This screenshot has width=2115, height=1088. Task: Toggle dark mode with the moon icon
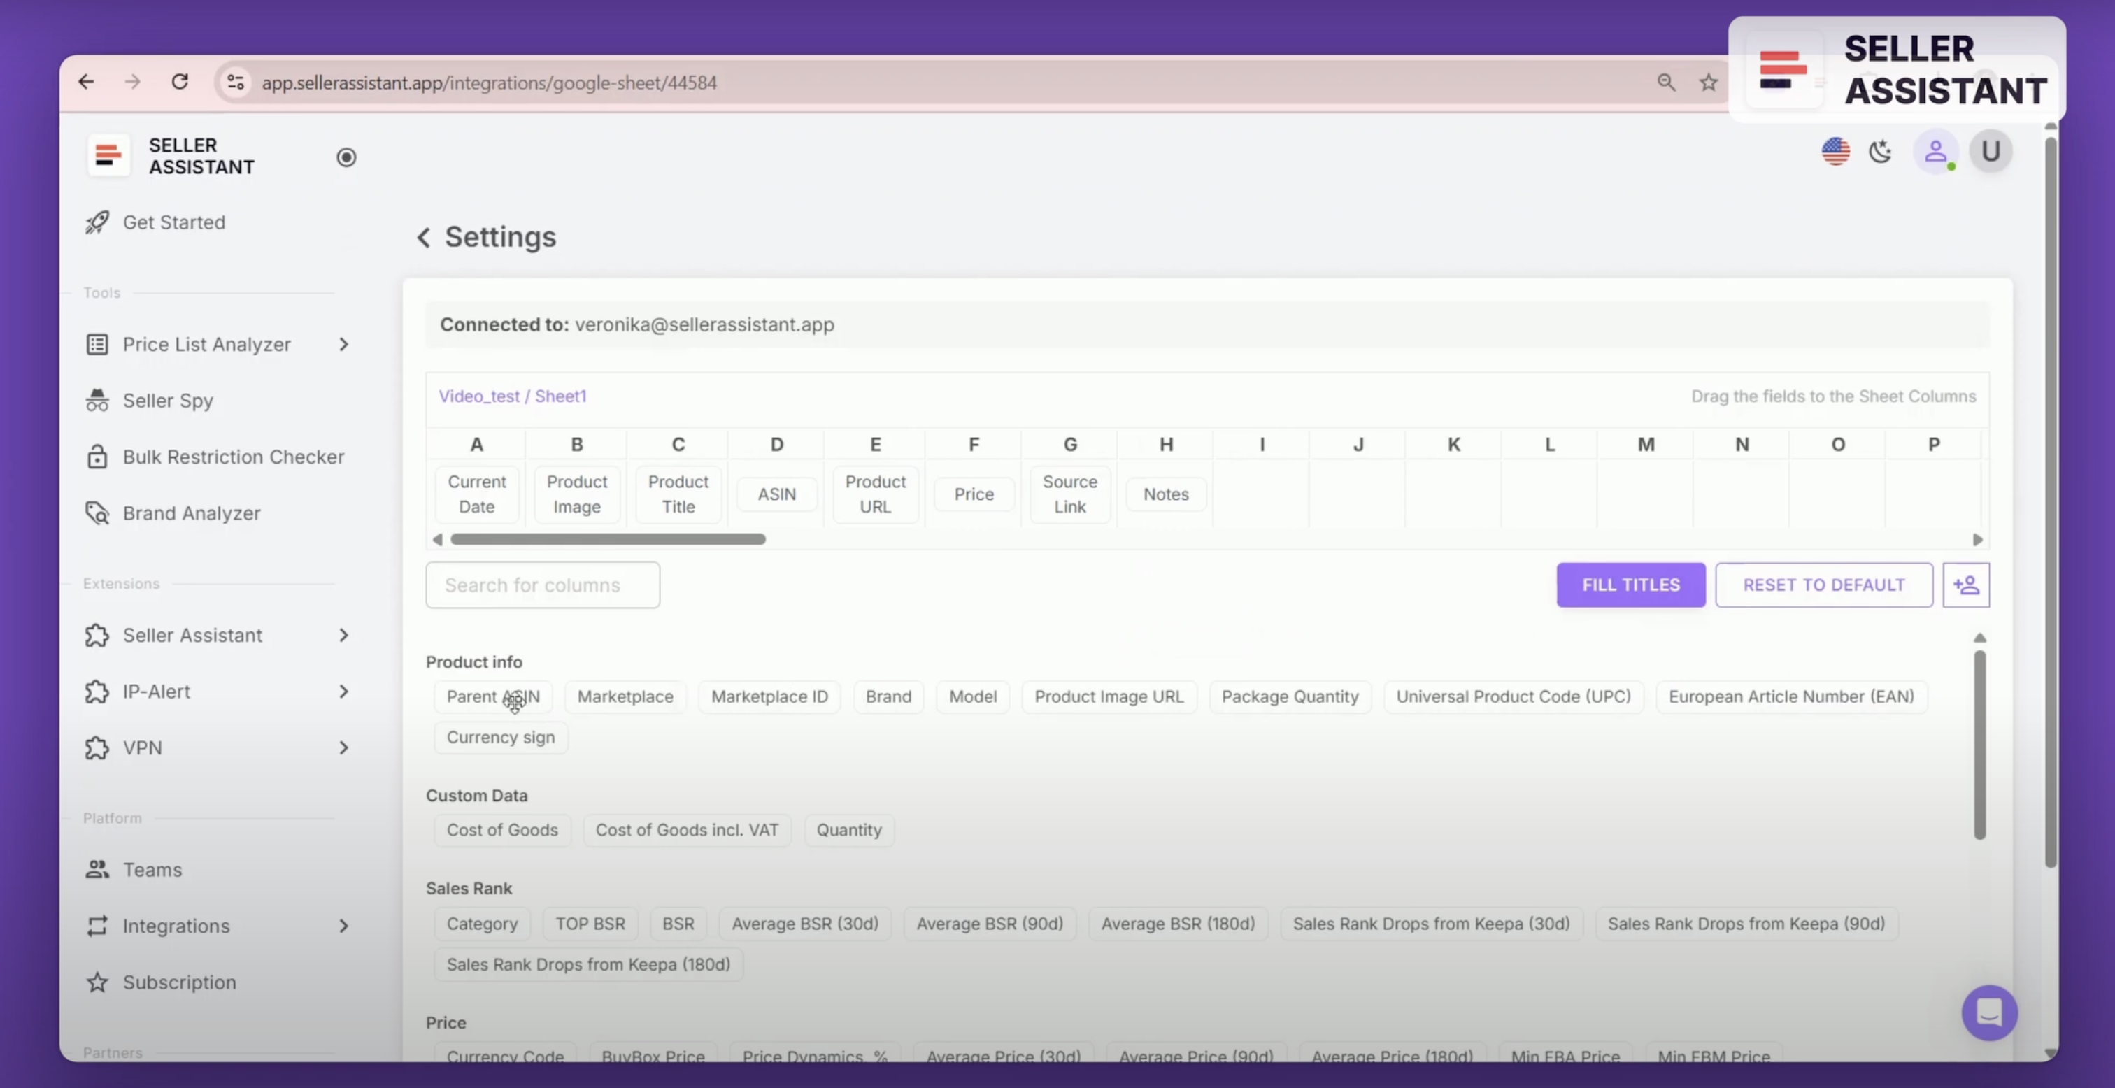(x=1880, y=151)
